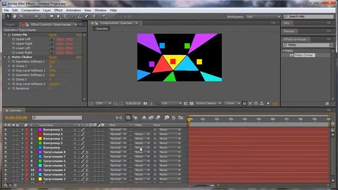Open composition mini-flowchart icon in timeline

(x=119, y=118)
